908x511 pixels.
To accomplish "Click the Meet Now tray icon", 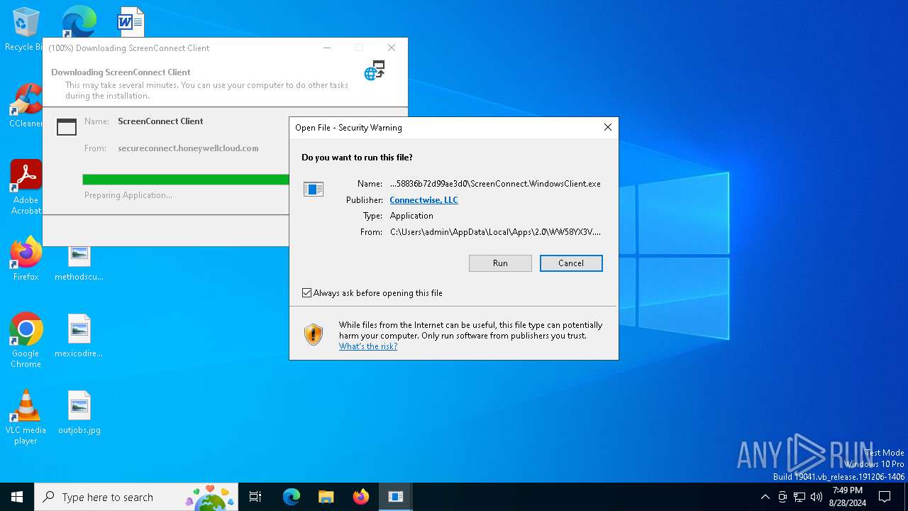I will tap(782, 497).
